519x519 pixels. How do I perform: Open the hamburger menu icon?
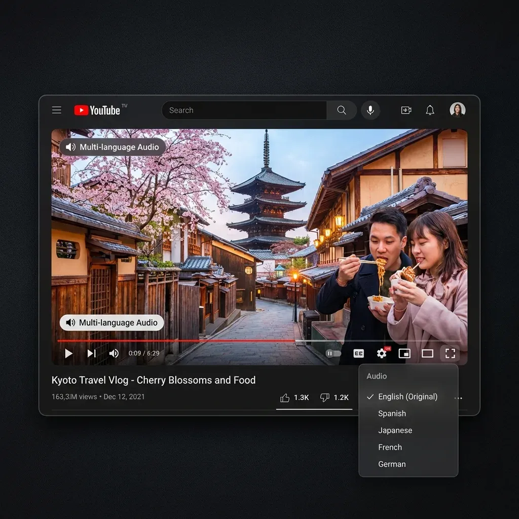pos(56,109)
